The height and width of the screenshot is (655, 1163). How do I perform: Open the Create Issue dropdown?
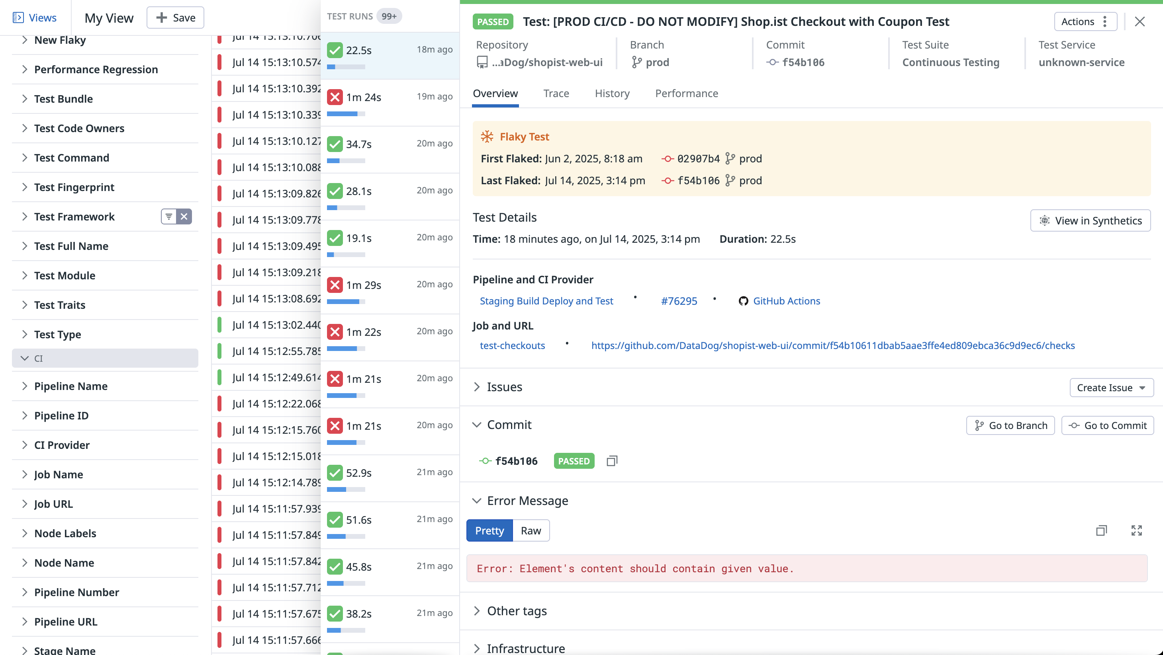[x=1111, y=388]
